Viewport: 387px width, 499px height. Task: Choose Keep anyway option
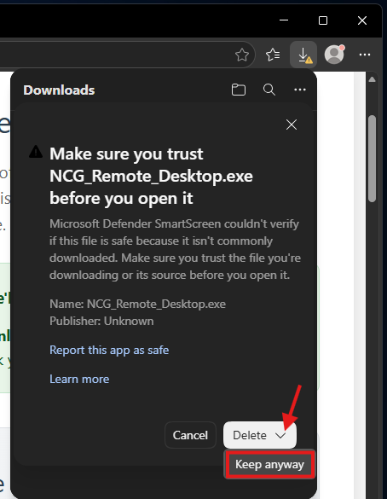[269, 464]
